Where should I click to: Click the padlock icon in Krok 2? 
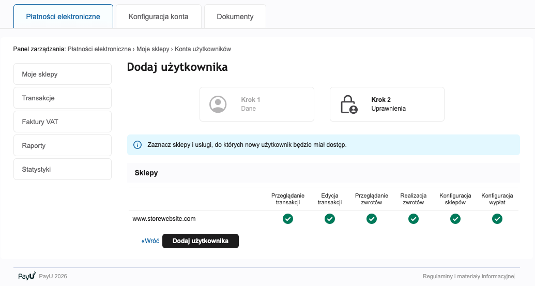(348, 104)
